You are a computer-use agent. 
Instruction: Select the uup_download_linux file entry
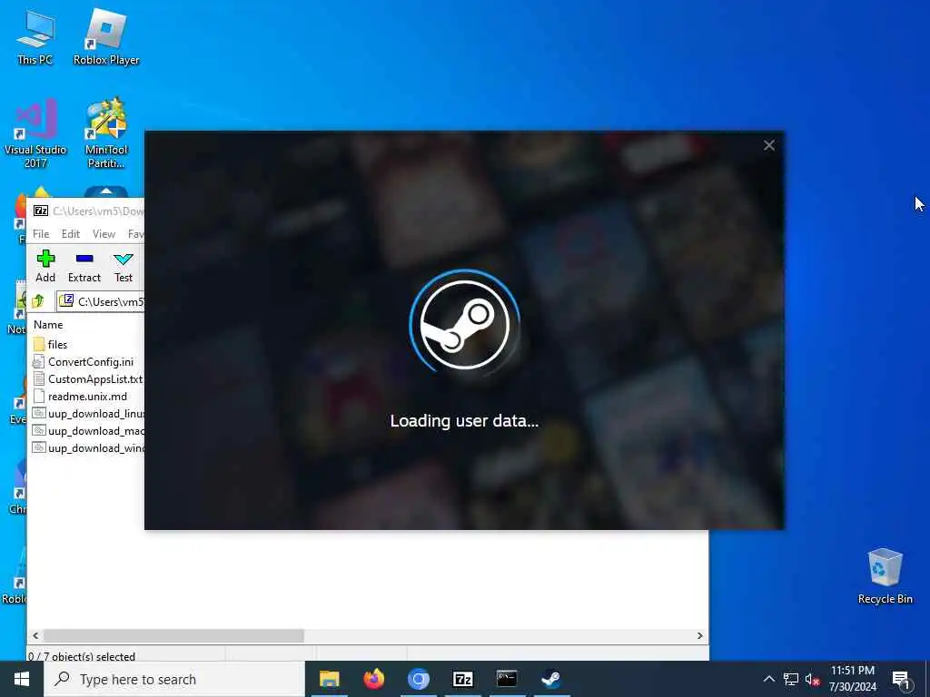click(x=88, y=414)
